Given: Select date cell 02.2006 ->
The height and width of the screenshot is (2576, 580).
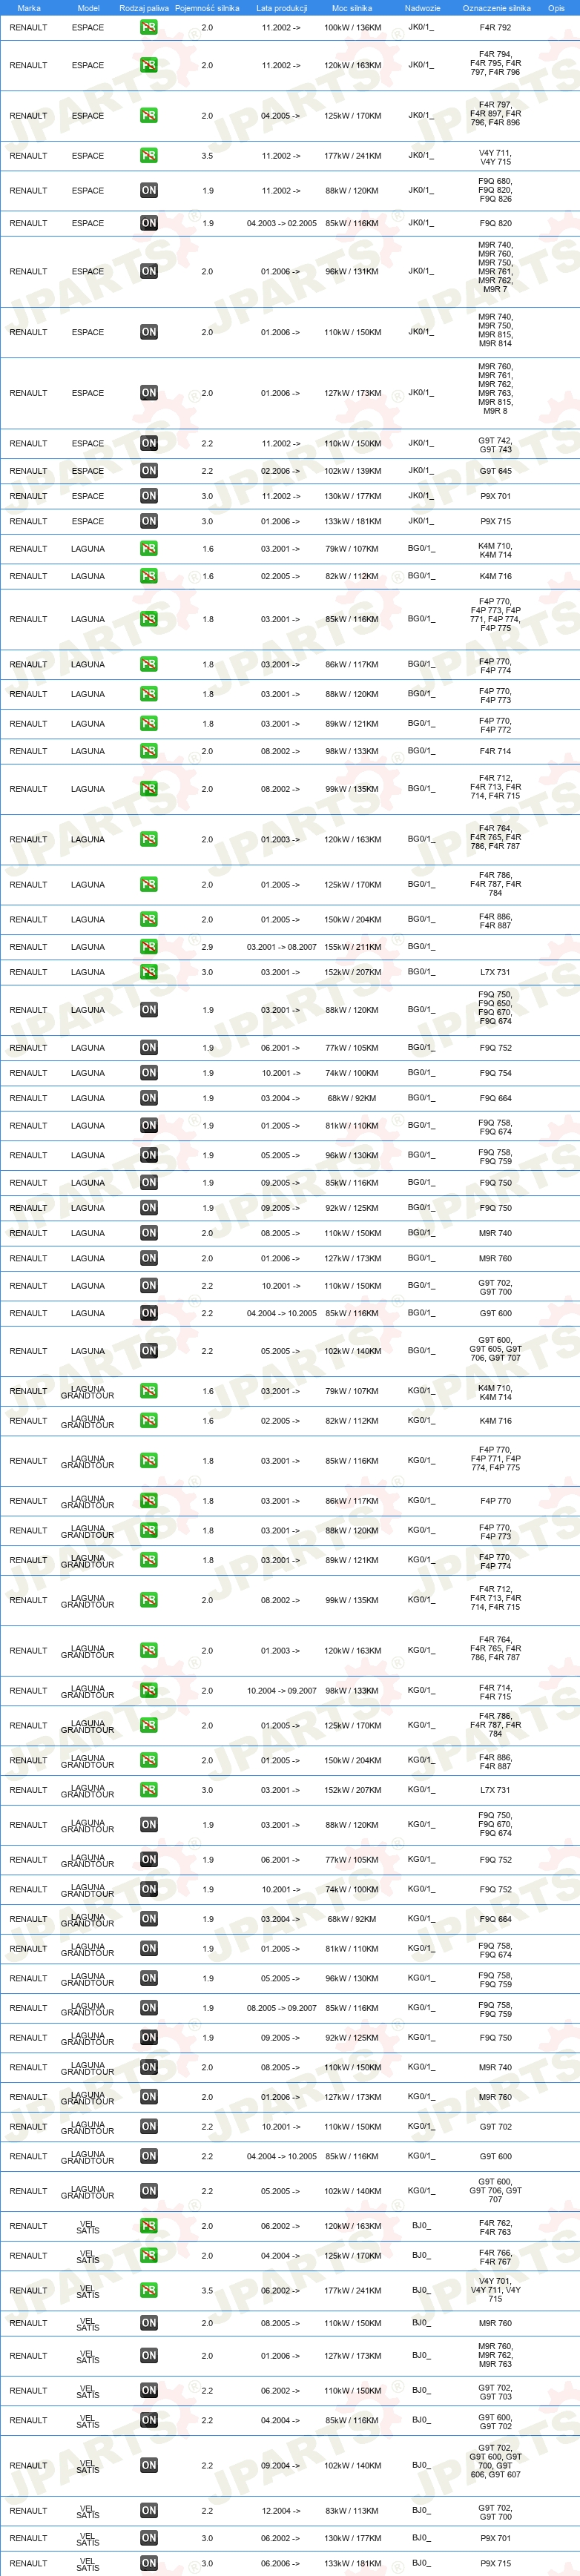Looking at the screenshot, I should (x=280, y=471).
